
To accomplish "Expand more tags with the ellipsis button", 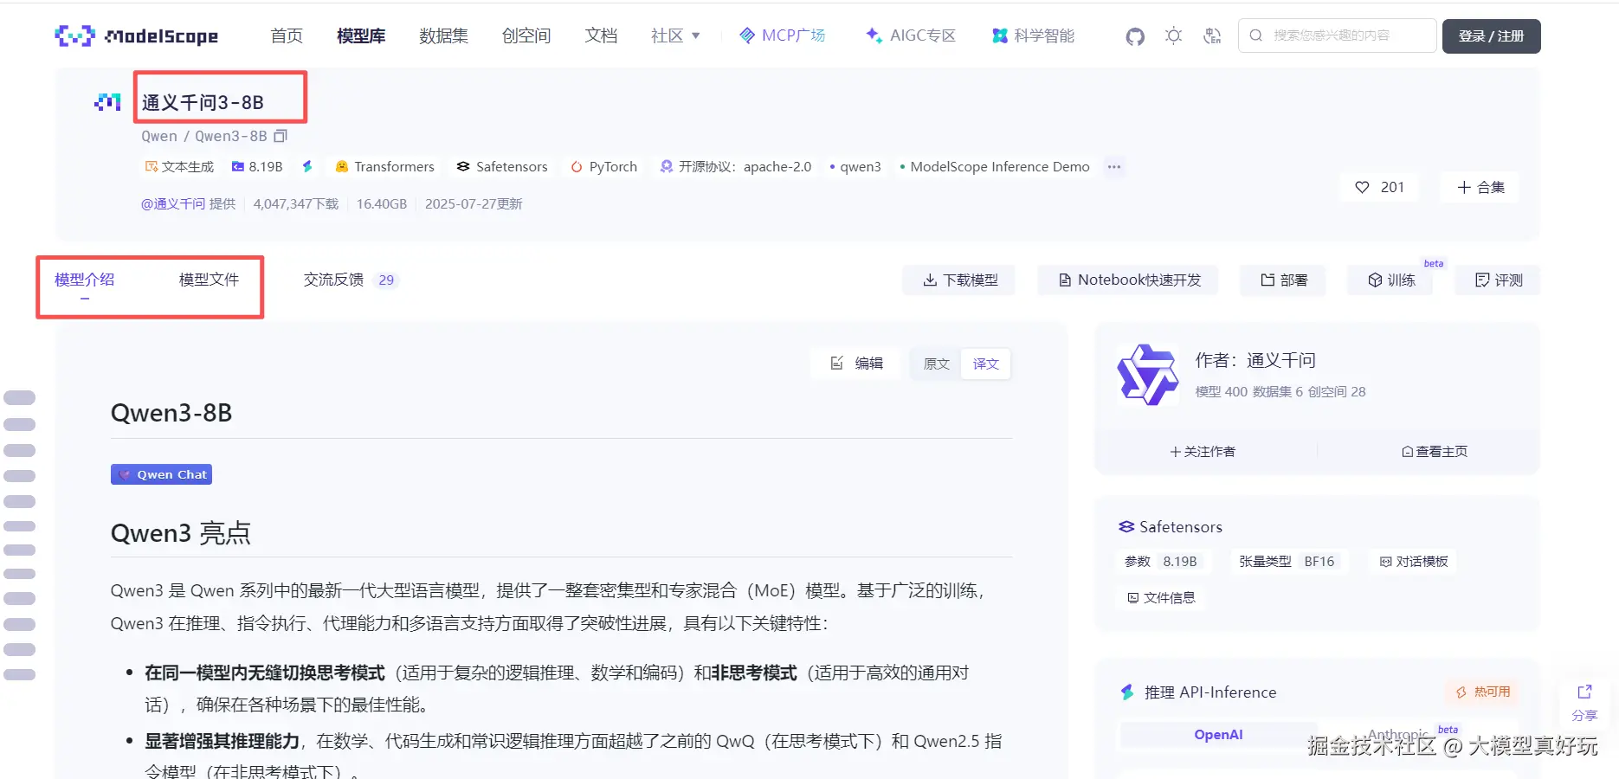I will [x=1114, y=166].
